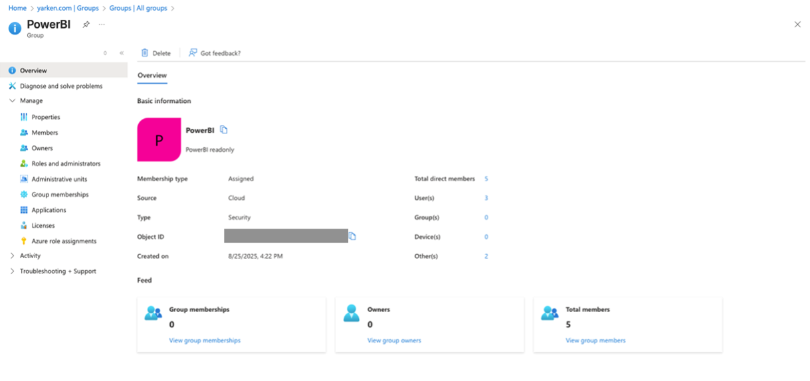
Task: Pin the PowerBI group blade
Action: click(x=86, y=25)
